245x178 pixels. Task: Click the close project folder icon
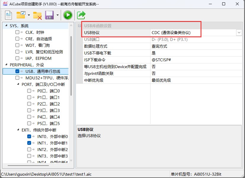37,16
